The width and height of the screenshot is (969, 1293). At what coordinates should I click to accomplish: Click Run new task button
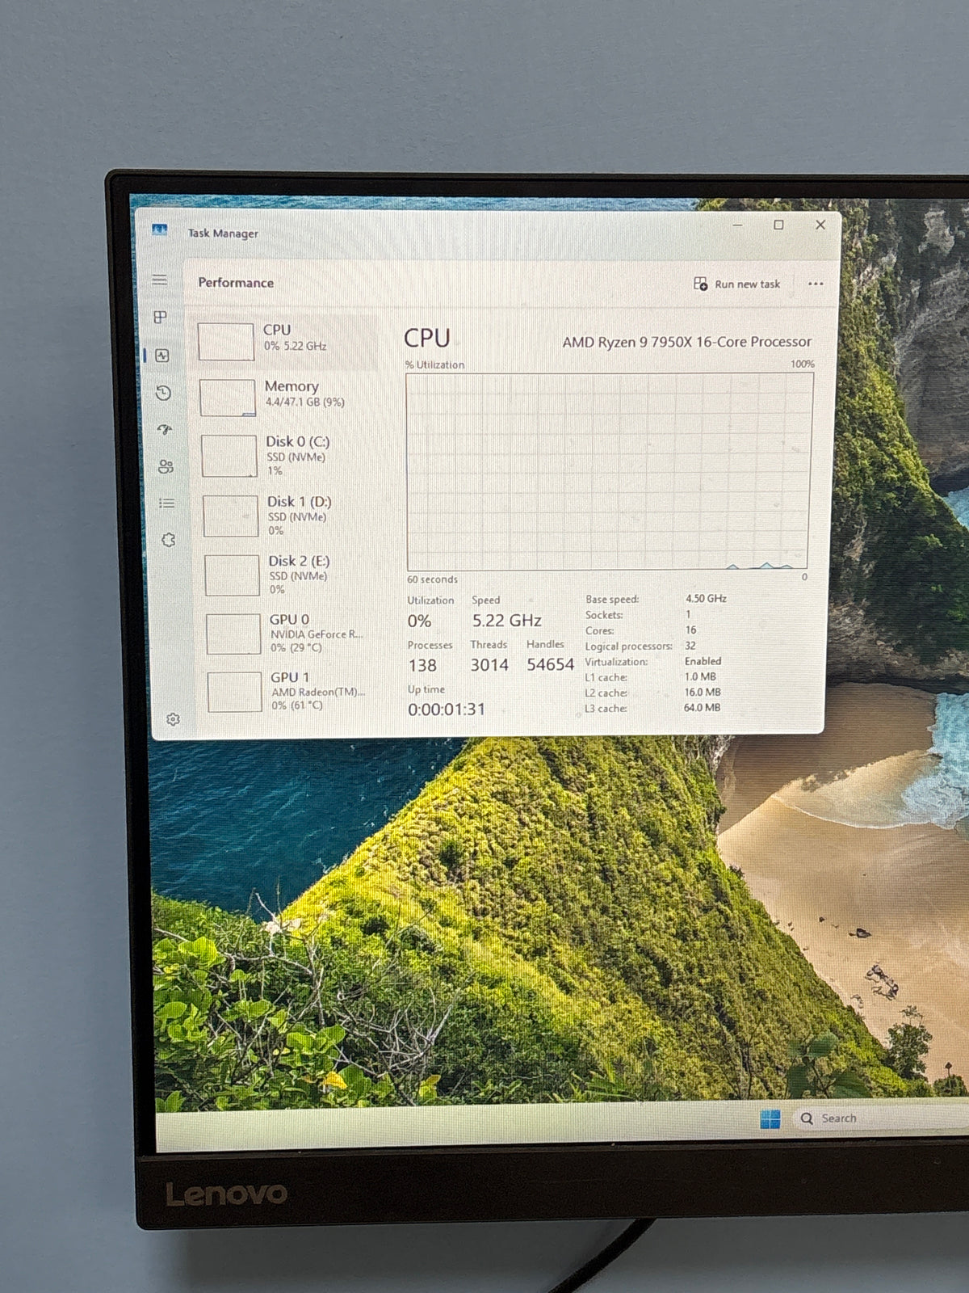click(x=736, y=284)
